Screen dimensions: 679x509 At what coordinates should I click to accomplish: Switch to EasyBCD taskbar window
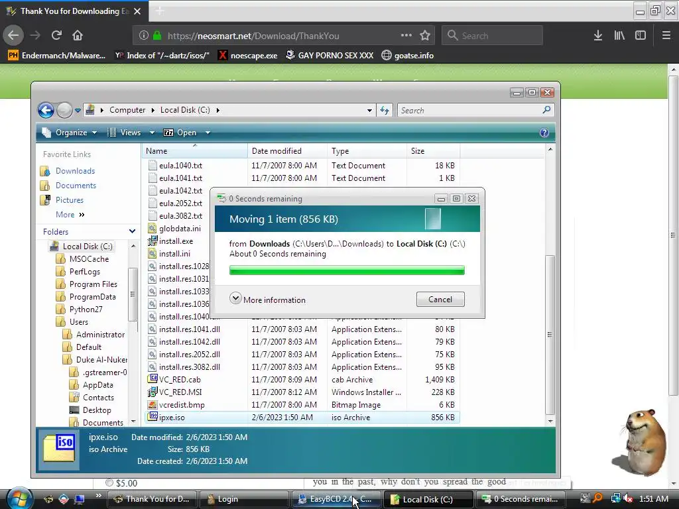[x=336, y=499]
